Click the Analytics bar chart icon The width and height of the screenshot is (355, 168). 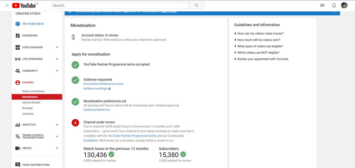(x=17, y=125)
